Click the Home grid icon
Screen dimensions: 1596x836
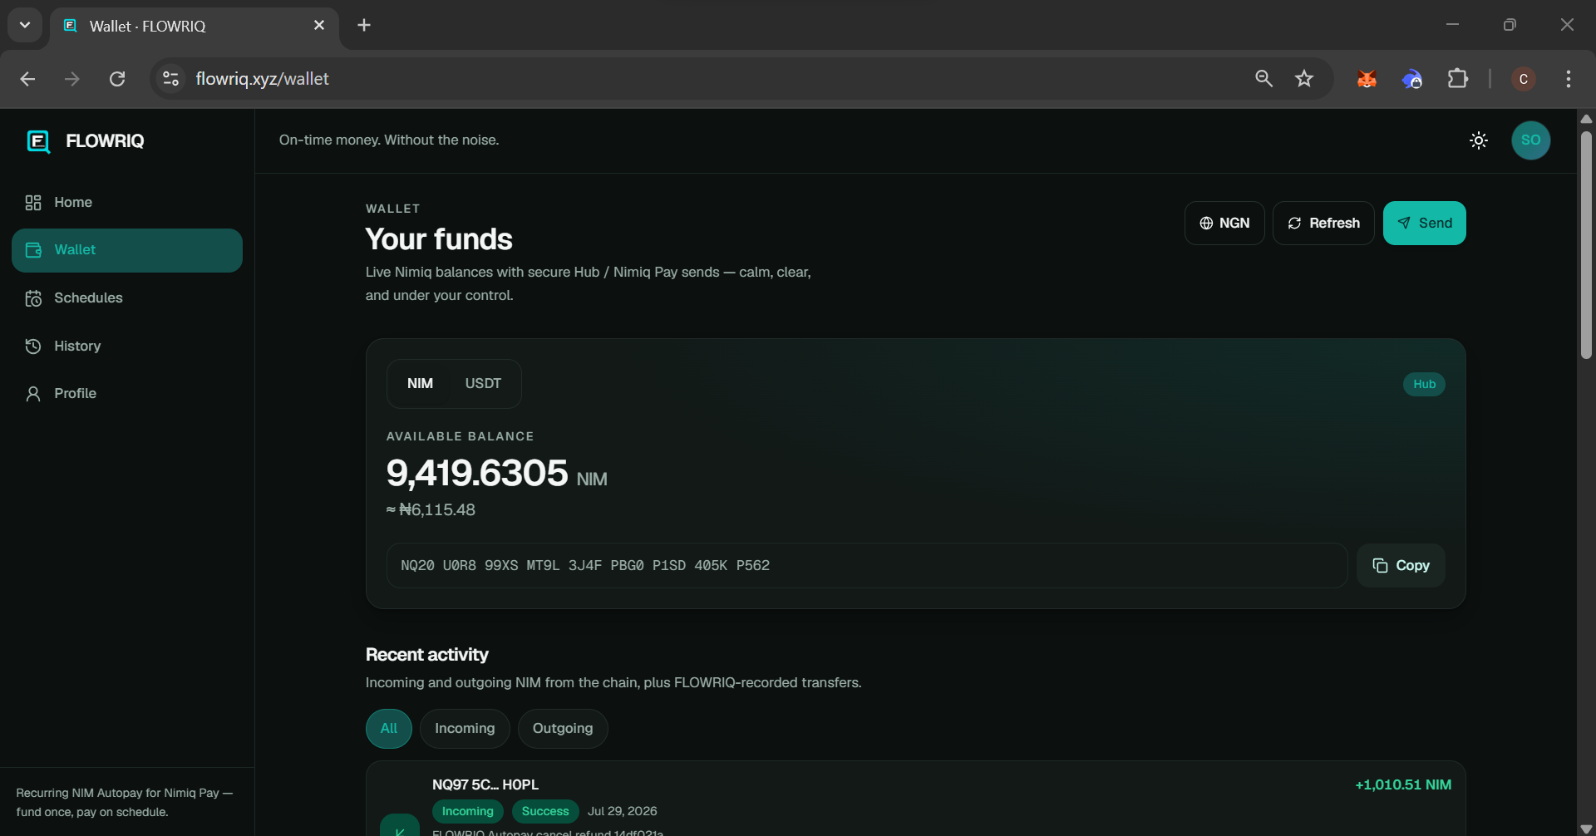pyautogui.click(x=33, y=203)
